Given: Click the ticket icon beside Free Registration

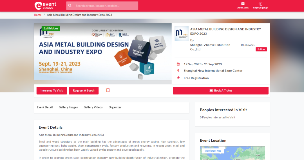Looking at the screenshot, I should [x=178, y=78].
